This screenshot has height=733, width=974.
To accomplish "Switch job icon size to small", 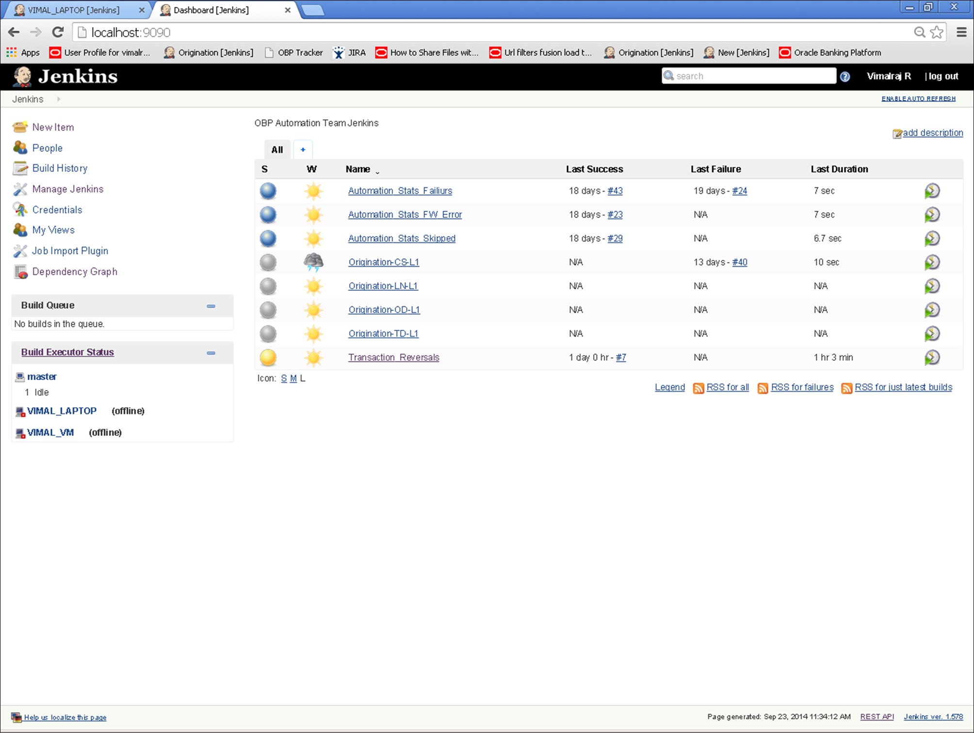I will click(x=284, y=379).
